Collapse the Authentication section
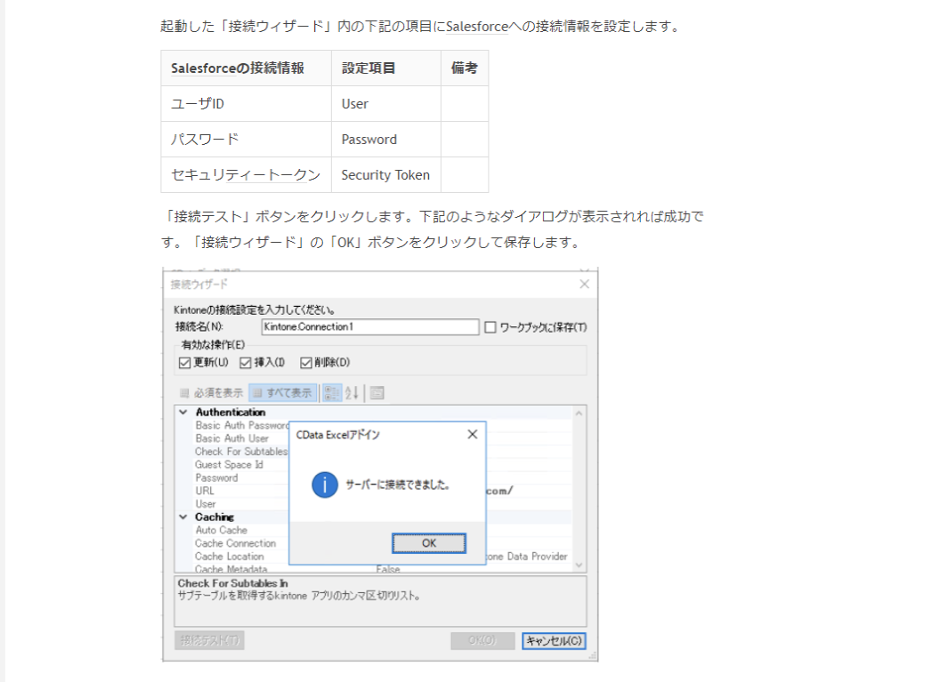 [182, 412]
